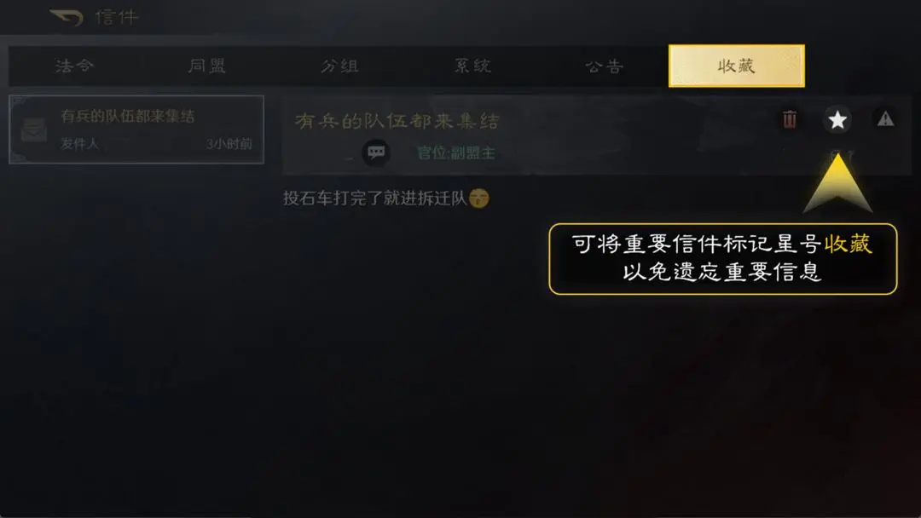Screen dimensions: 921x518
Task: Click the back arrow beside 信件
Action: (66, 17)
